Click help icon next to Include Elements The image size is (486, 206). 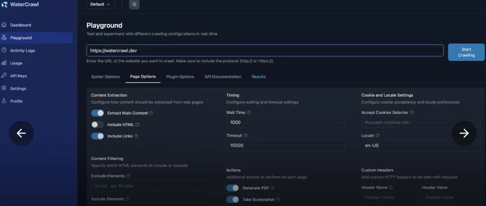[x=127, y=199]
